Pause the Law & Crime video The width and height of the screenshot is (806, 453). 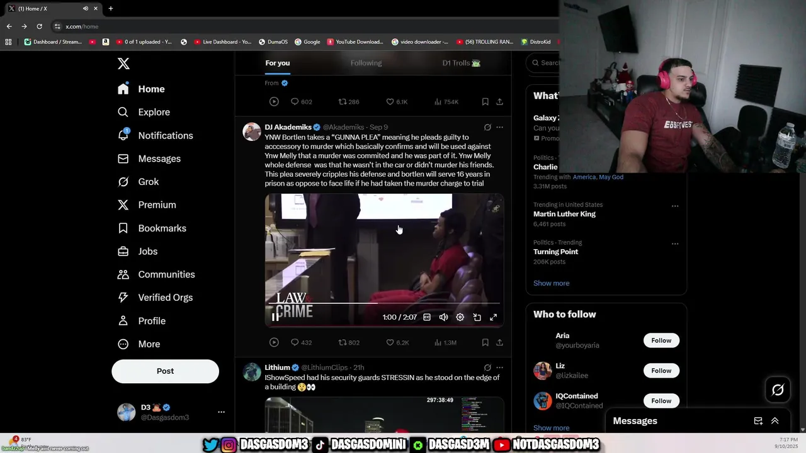click(x=275, y=317)
